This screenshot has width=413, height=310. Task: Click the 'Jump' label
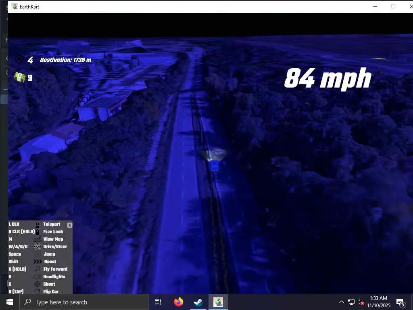point(50,254)
